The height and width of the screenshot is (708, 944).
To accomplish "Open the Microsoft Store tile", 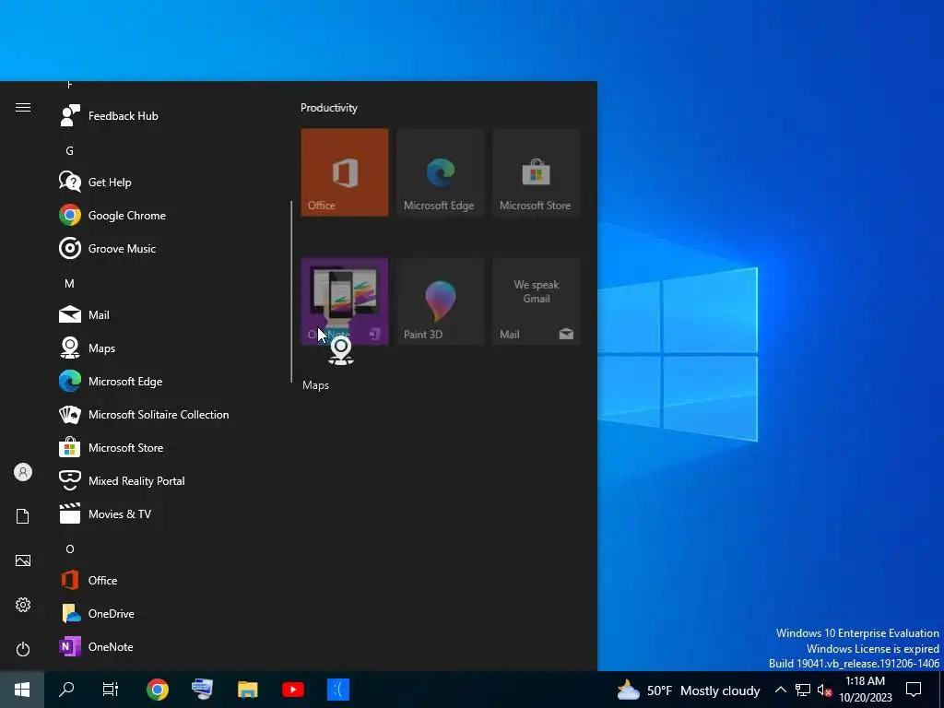I will coord(536,172).
